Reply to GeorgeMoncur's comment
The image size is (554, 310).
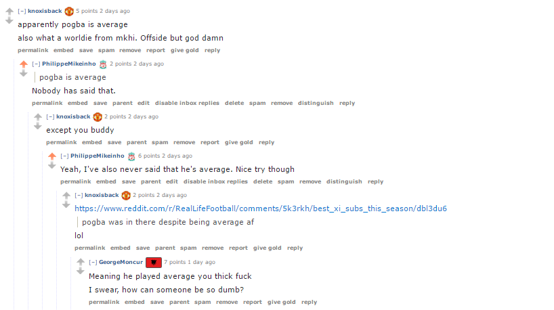click(309, 303)
